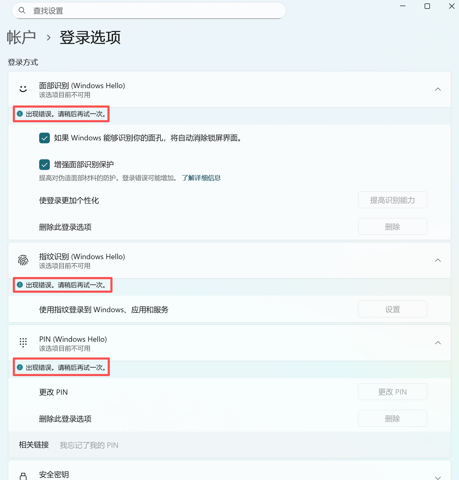Click the fingerprint icon next to 指纹识别
The height and width of the screenshot is (480, 459).
23,260
